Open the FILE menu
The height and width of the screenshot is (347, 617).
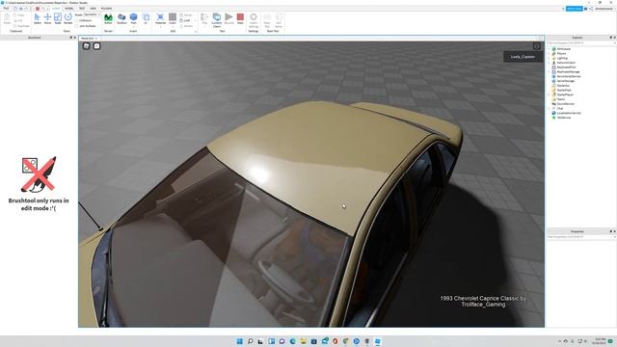pos(6,9)
